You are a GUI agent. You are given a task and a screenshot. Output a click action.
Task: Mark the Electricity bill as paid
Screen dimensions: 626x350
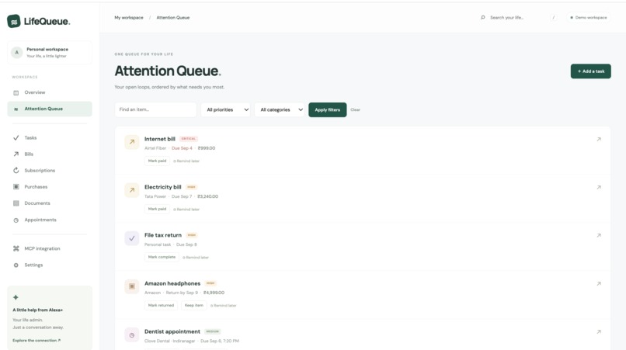157,209
